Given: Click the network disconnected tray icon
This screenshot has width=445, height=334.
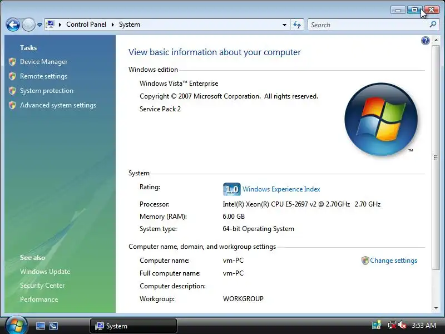Looking at the screenshot, I should click(x=392, y=325).
